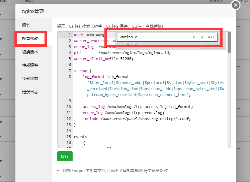Image resolution: width=250 pixels, height=182 pixels.
Task: Click the $time_local variable text
Action: [101, 83]
